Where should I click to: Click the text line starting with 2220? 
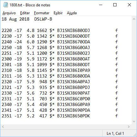click(x=60, y=30)
